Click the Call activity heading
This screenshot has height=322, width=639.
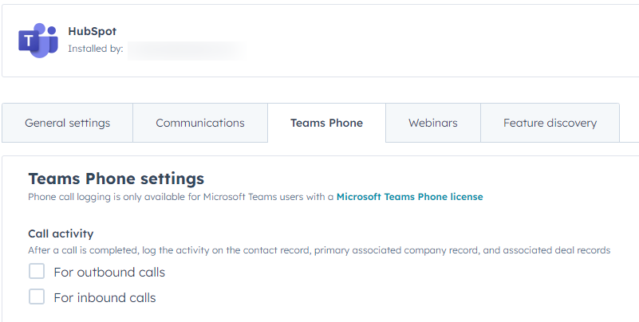61,234
